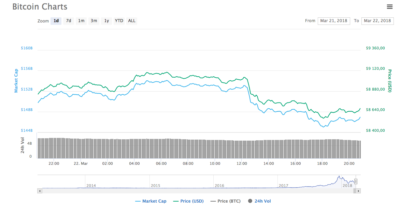
Task: Show ALL historical data
Action: tap(131, 21)
